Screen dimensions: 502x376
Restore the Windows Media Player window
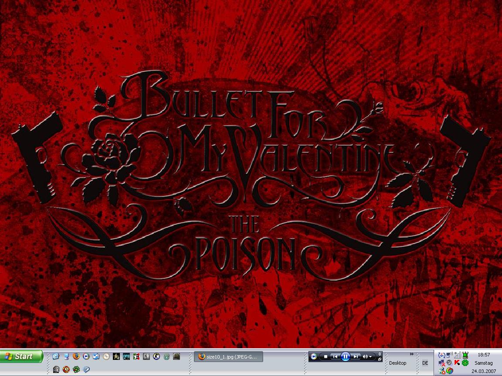[380, 359]
